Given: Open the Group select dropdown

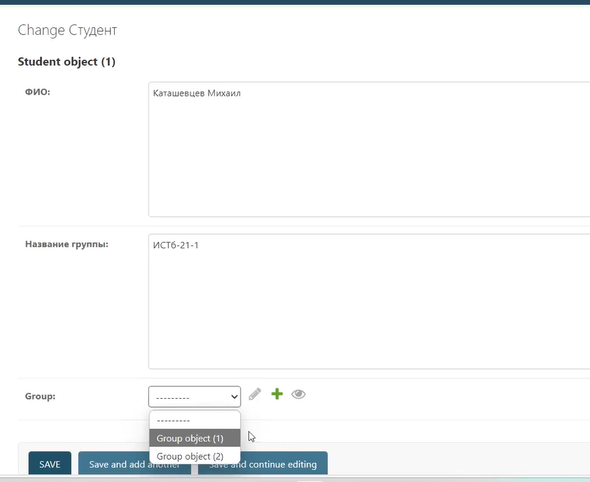Looking at the screenshot, I should (194, 397).
